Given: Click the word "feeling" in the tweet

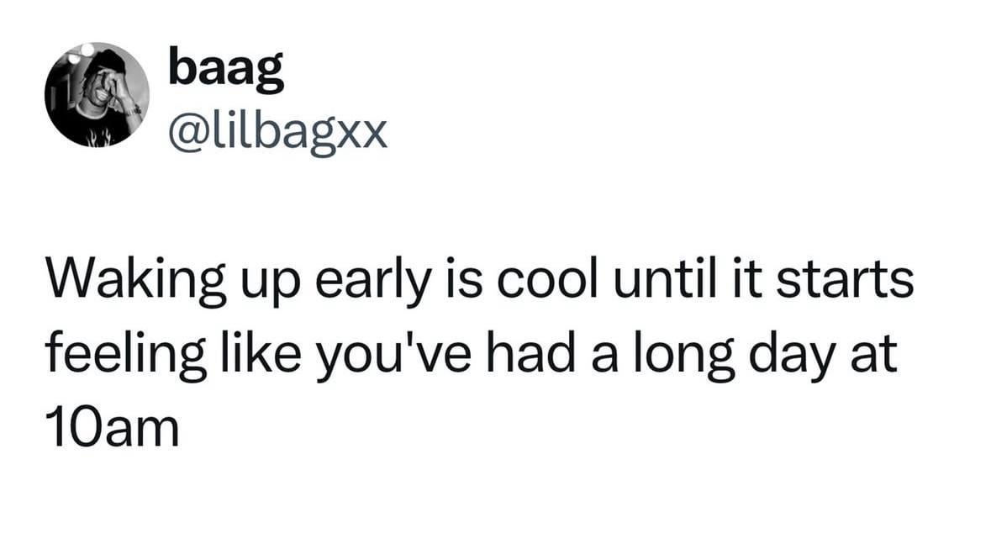Looking at the screenshot, I should (125, 356).
